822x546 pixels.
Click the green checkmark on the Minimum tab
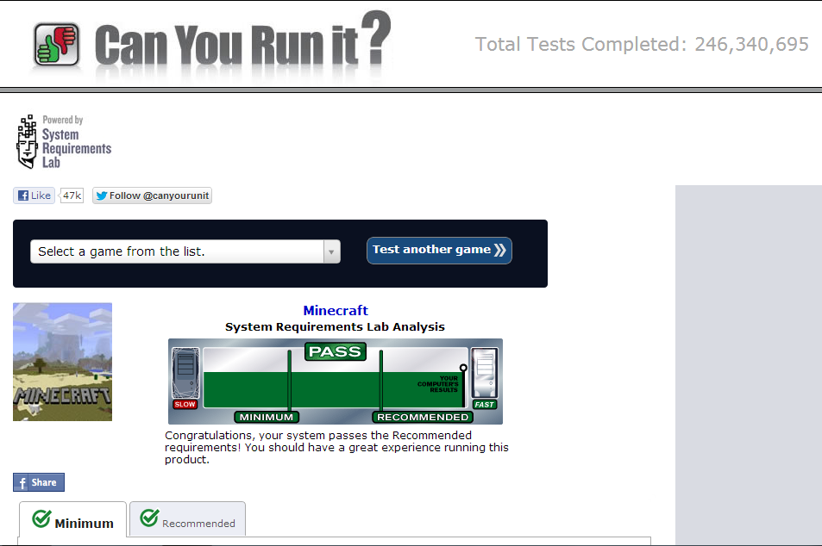(41, 518)
